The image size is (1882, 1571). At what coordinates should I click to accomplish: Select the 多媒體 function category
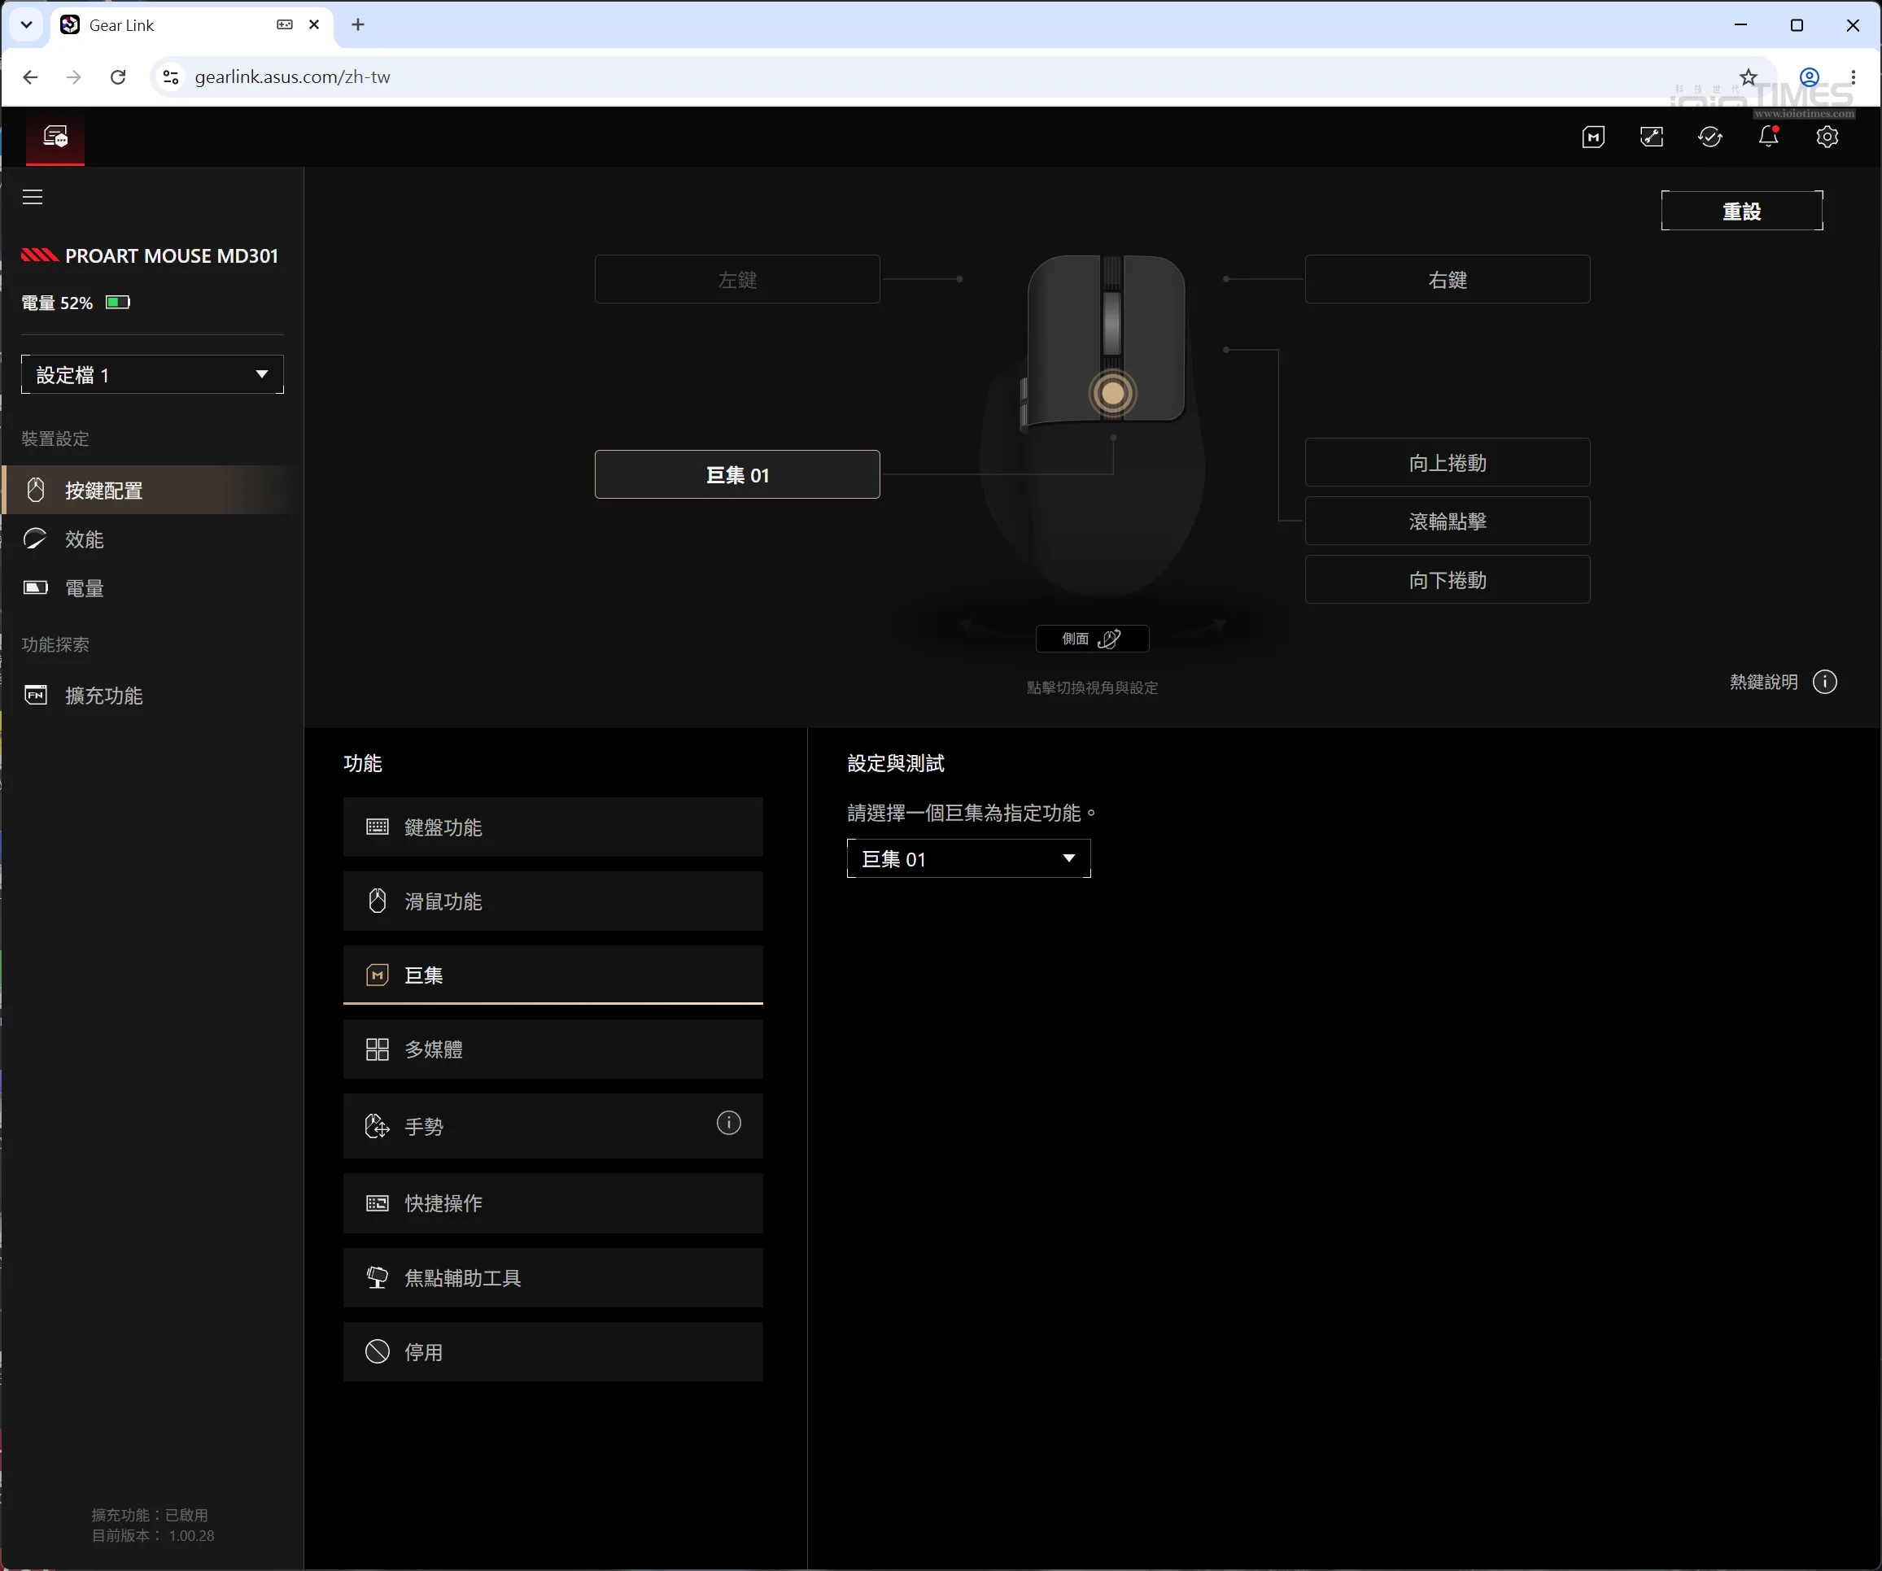click(x=553, y=1050)
